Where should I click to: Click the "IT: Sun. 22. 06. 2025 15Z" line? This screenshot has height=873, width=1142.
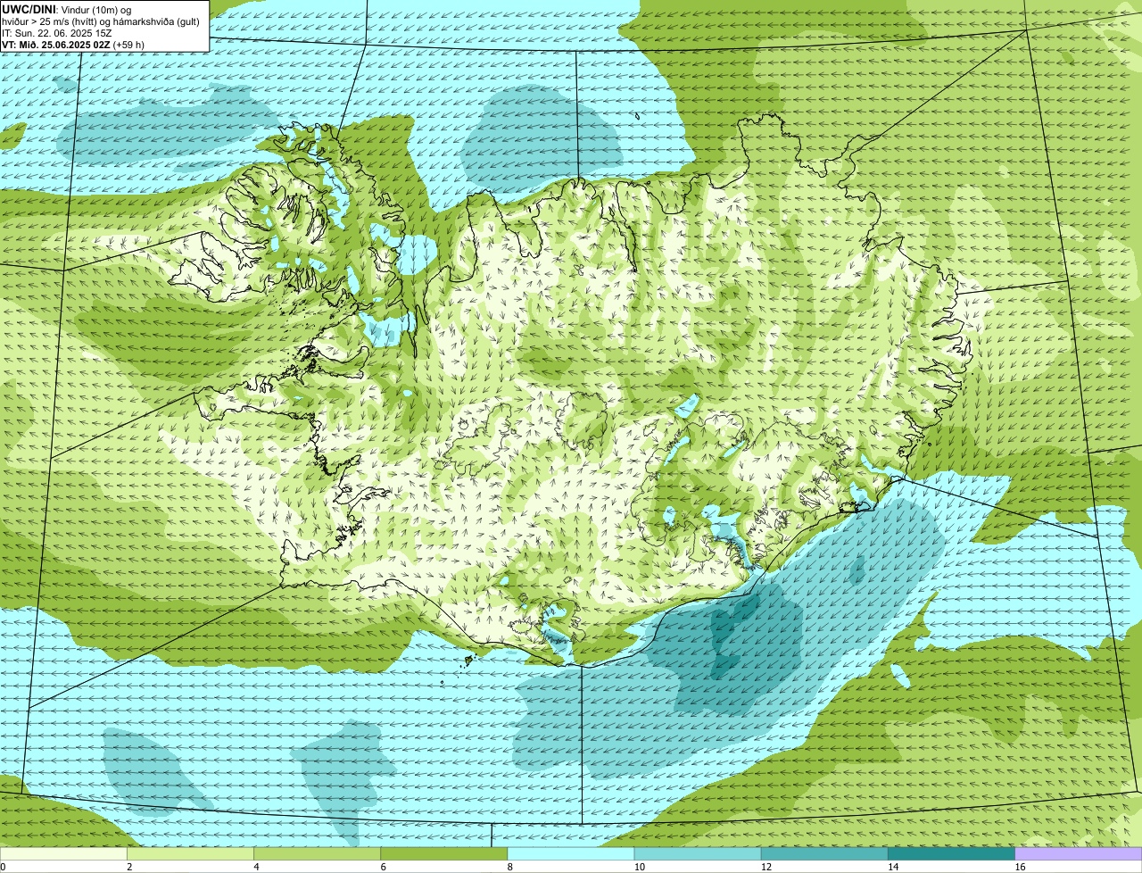[x=57, y=33]
